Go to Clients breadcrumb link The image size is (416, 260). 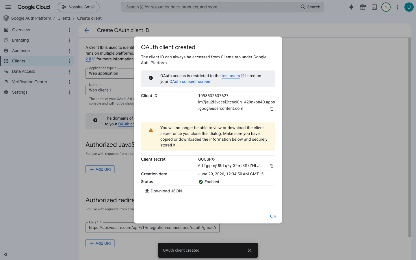[64, 18]
